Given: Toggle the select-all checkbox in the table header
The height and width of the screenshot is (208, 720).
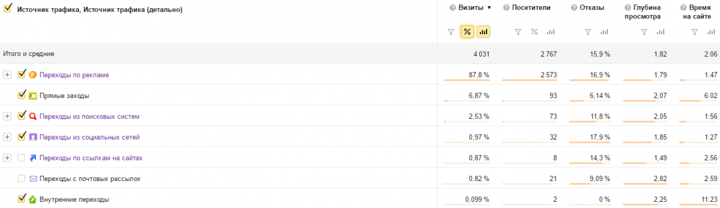Looking at the screenshot, I should click(x=8, y=8).
